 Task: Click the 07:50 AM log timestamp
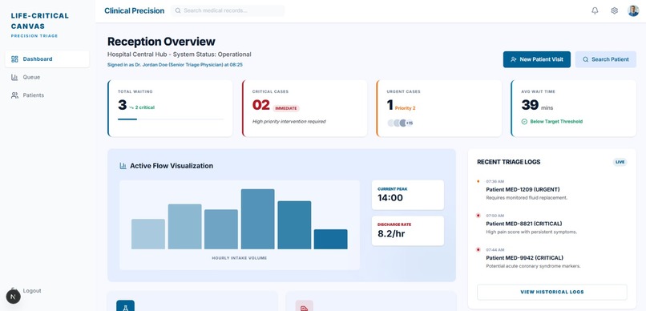[x=495, y=216]
